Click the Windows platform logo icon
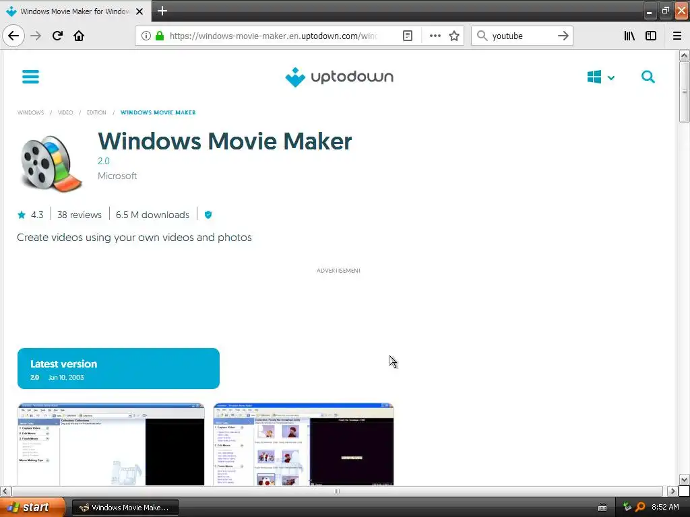Screen dimensions: 690x517 point(594,77)
